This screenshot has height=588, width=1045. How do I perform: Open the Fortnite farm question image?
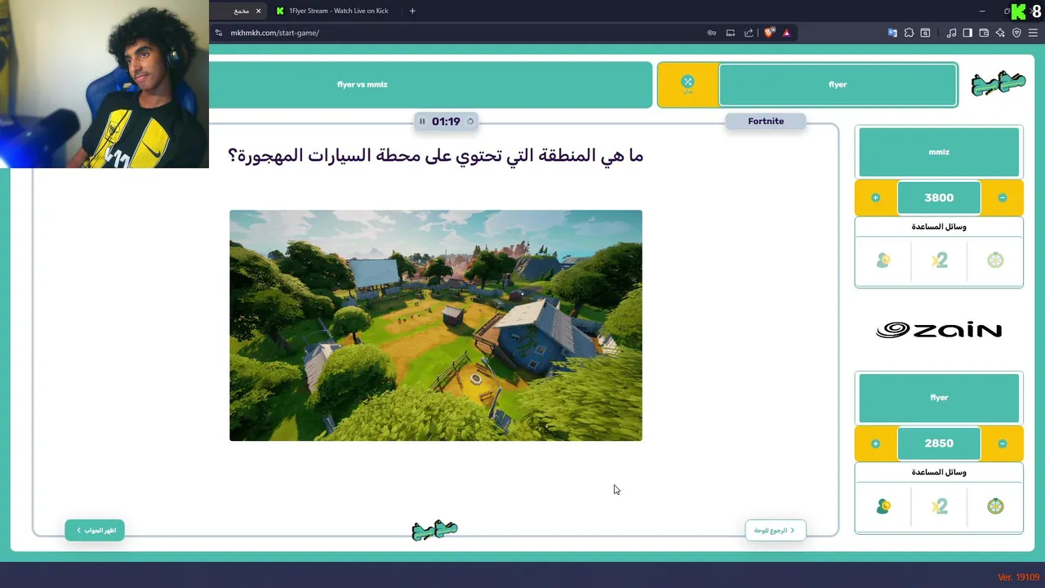(436, 325)
